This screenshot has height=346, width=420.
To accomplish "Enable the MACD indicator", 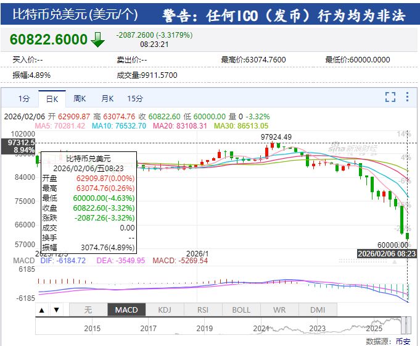I will (126, 310).
